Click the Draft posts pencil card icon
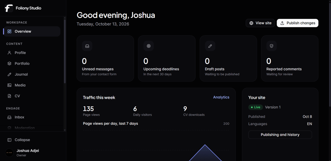Viewport: 331px width, 161px height. coord(210,46)
